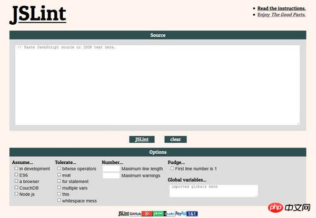Image resolution: width=316 pixels, height=218 pixels.
Task: Click the 'Number...' heading
Action: (x=112, y=162)
